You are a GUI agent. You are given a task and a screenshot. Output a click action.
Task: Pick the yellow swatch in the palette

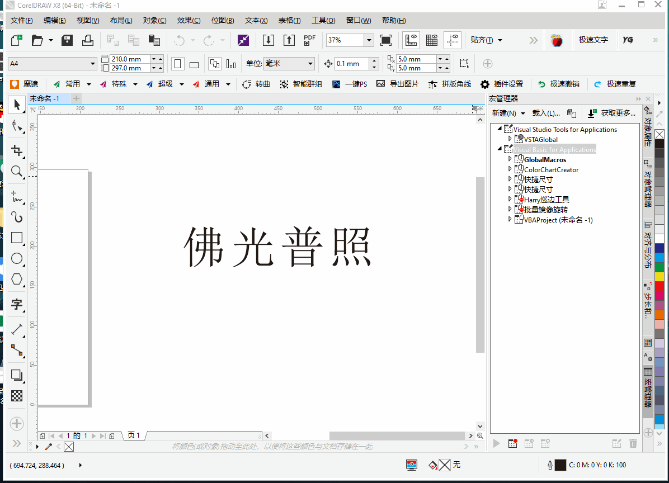tap(659, 276)
